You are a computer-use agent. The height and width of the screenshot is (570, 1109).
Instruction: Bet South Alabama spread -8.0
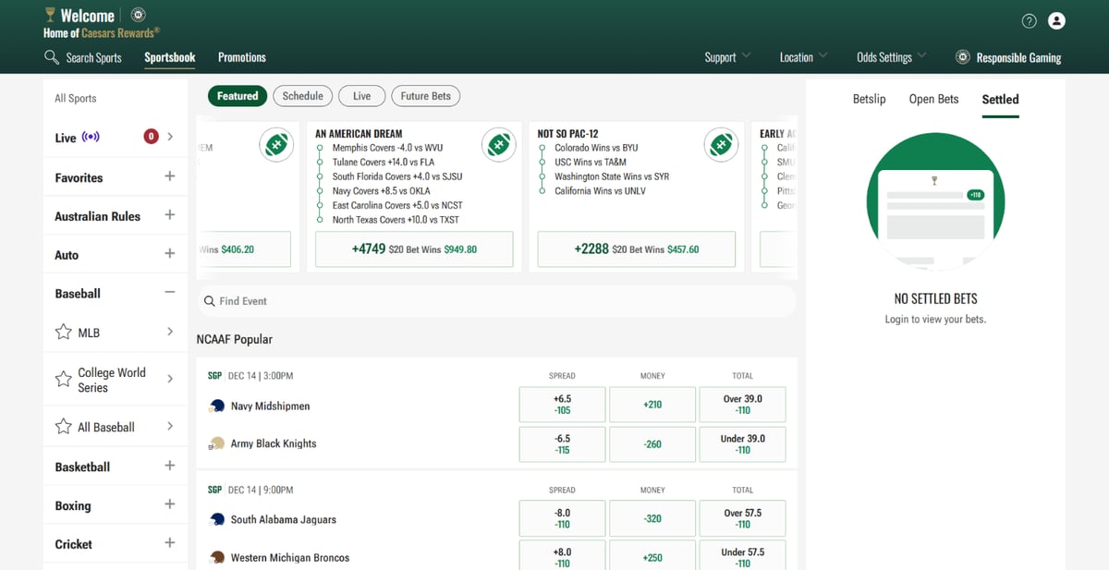pyautogui.click(x=562, y=518)
